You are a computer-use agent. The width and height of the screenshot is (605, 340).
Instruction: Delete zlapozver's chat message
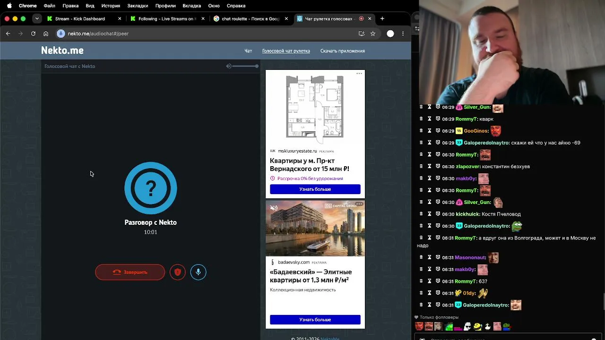(421, 167)
